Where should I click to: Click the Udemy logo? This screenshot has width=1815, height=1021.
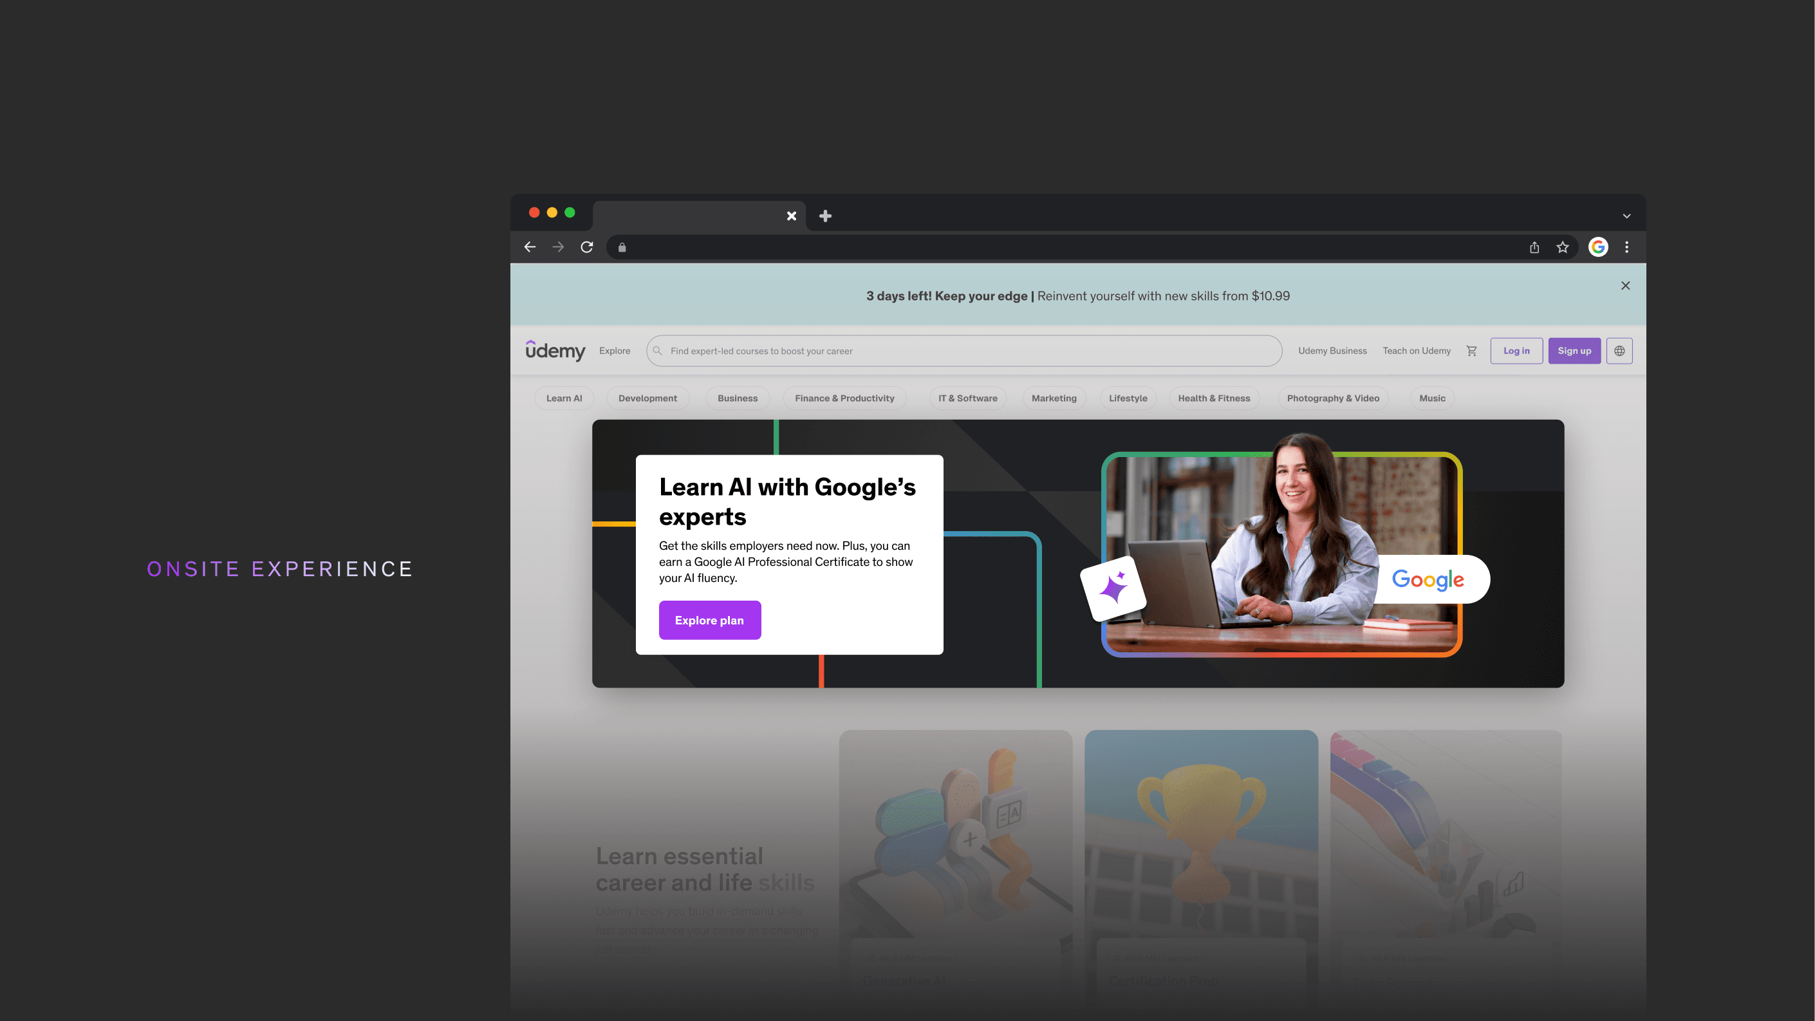[x=555, y=350]
